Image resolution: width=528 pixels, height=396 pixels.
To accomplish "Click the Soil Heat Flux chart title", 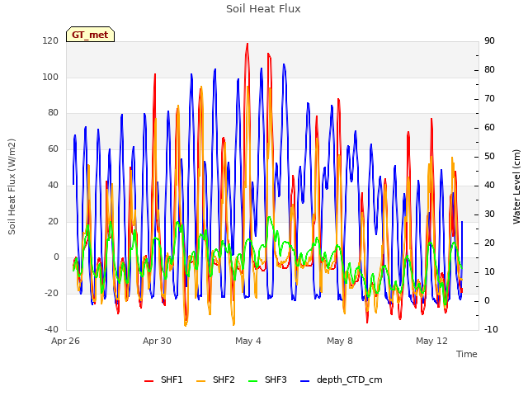I will pos(263,9).
